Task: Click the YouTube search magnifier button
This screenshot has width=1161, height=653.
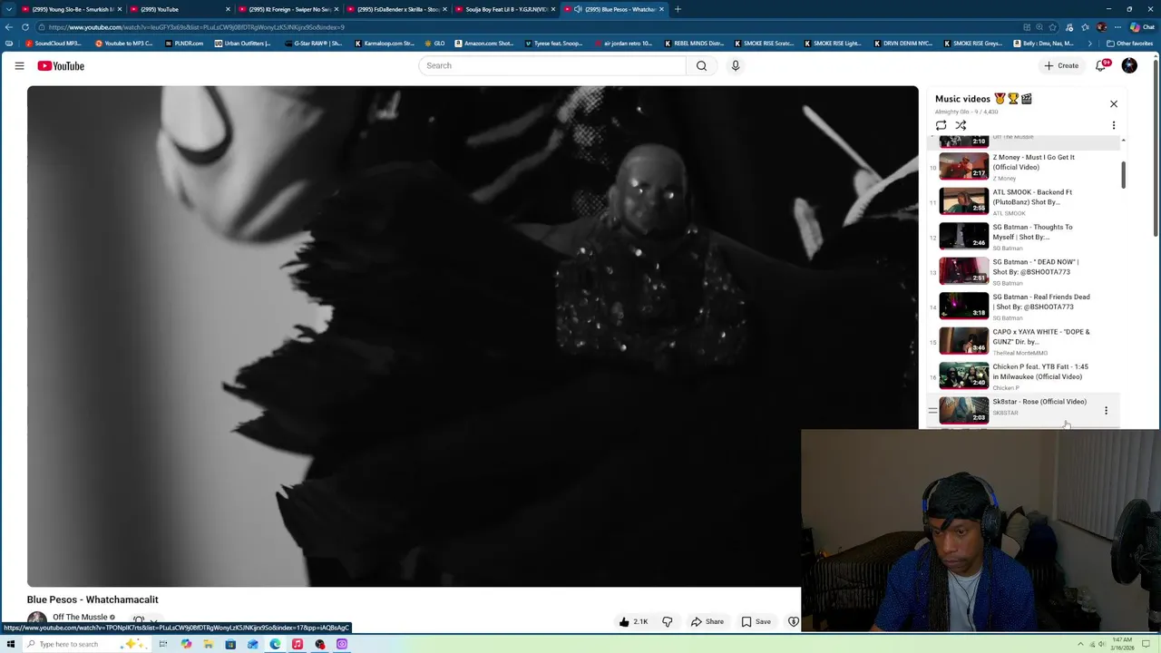Action: [701, 65]
